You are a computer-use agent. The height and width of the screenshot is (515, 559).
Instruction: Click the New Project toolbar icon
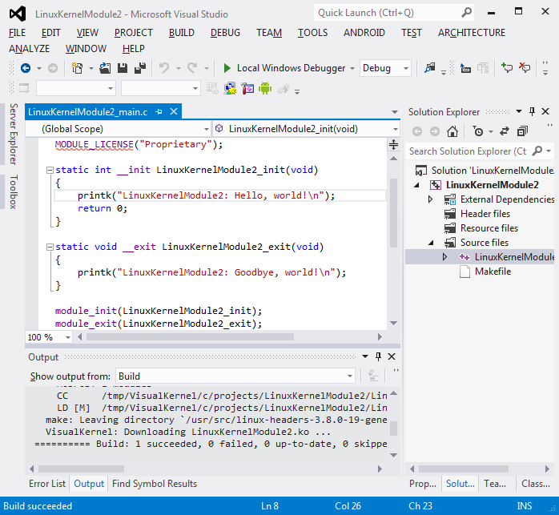pos(77,68)
